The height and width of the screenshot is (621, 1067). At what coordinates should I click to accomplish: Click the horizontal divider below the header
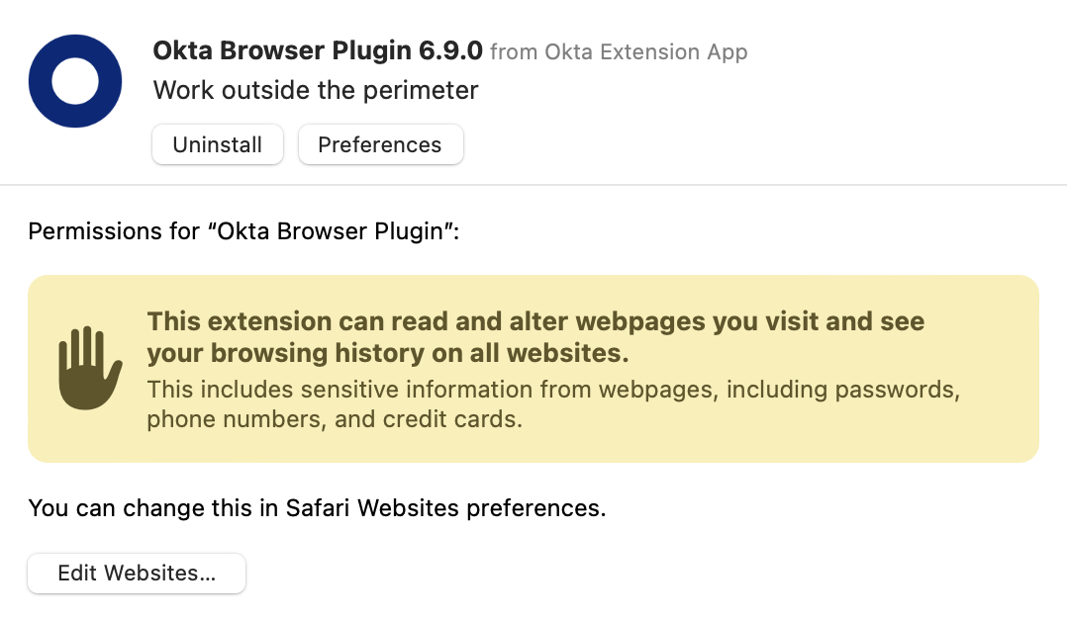pyautogui.click(x=533, y=184)
